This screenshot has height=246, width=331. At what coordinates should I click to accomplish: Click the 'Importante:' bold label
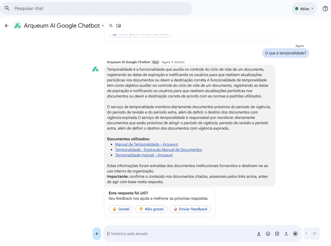117,176
